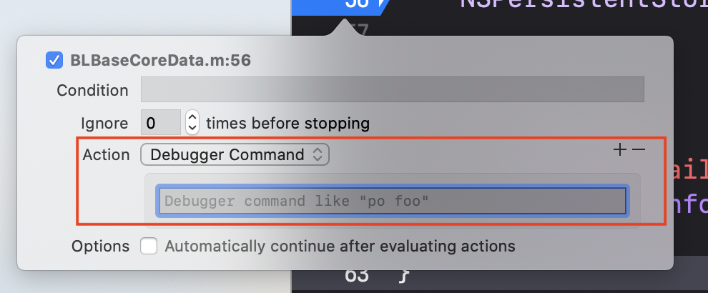Add another breakpoint action with plus icon
This screenshot has width=708, height=293.
[x=620, y=150]
